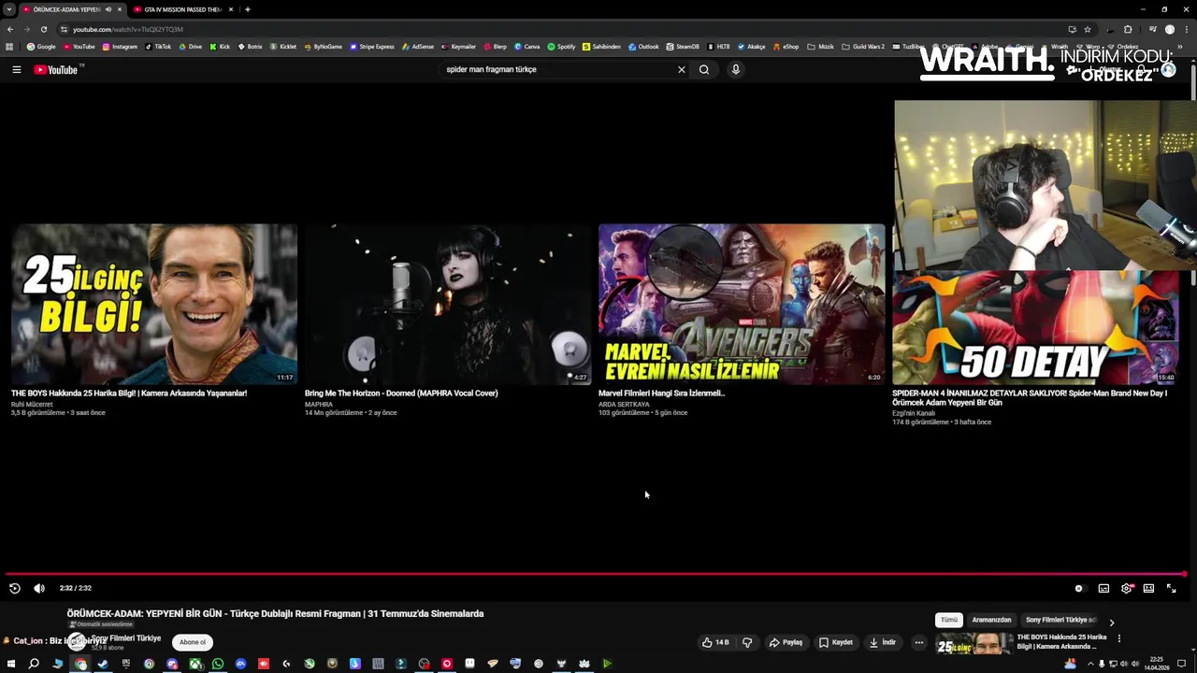Screen dimensions: 1197x673
Task: Open more actions three-dot menu
Action: click(x=919, y=642)
